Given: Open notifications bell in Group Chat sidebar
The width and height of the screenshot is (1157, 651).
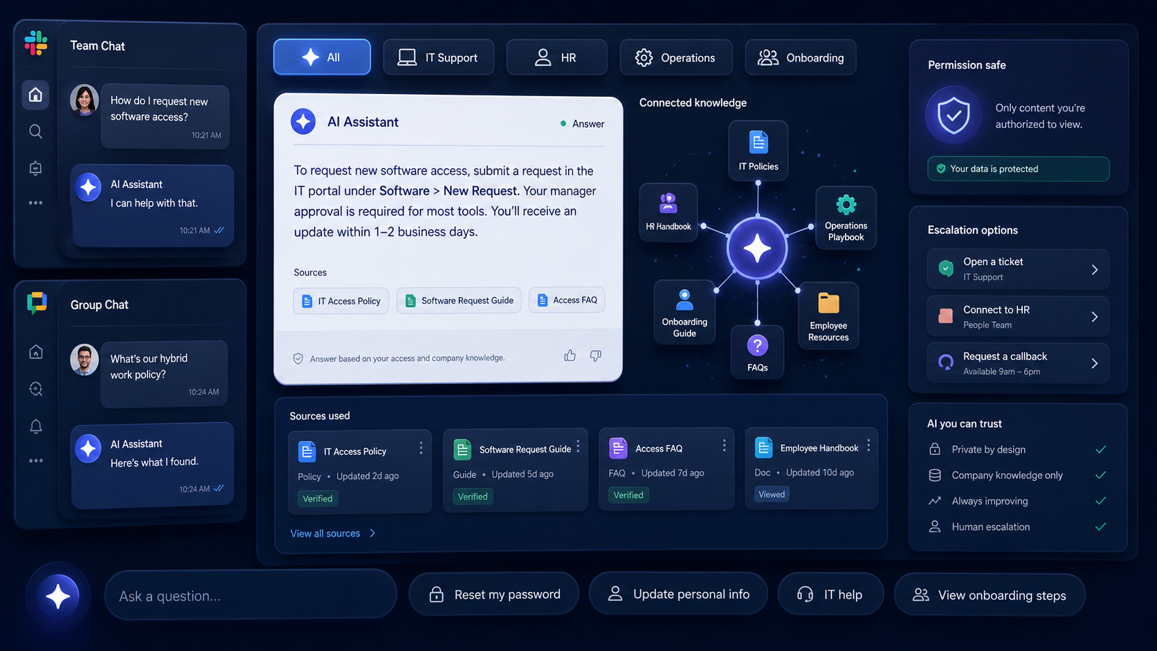Looking at the screenshot, I should coord(36,426).
